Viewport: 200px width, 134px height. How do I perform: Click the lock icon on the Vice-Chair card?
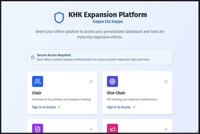[x=166, y=81]
